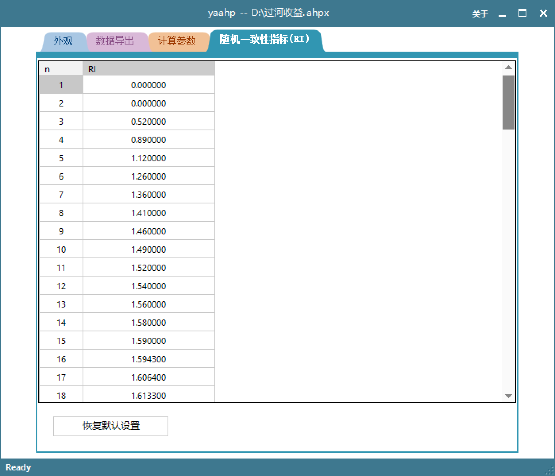Select the RI cell with 1.120000
555x476 pixels.
coord(148,158)
